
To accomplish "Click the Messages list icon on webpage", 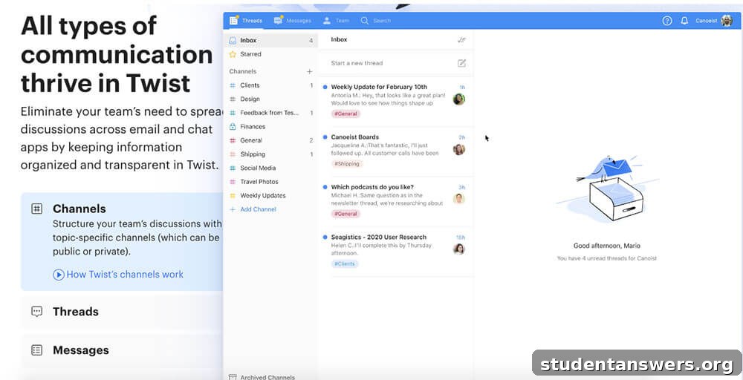I will point(37,350).
